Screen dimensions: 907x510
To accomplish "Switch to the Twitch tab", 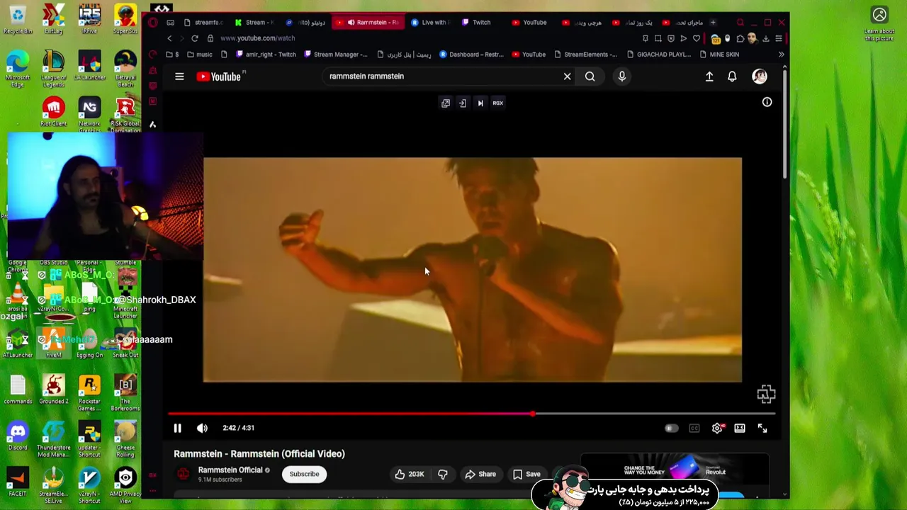I will coord(476,23).
